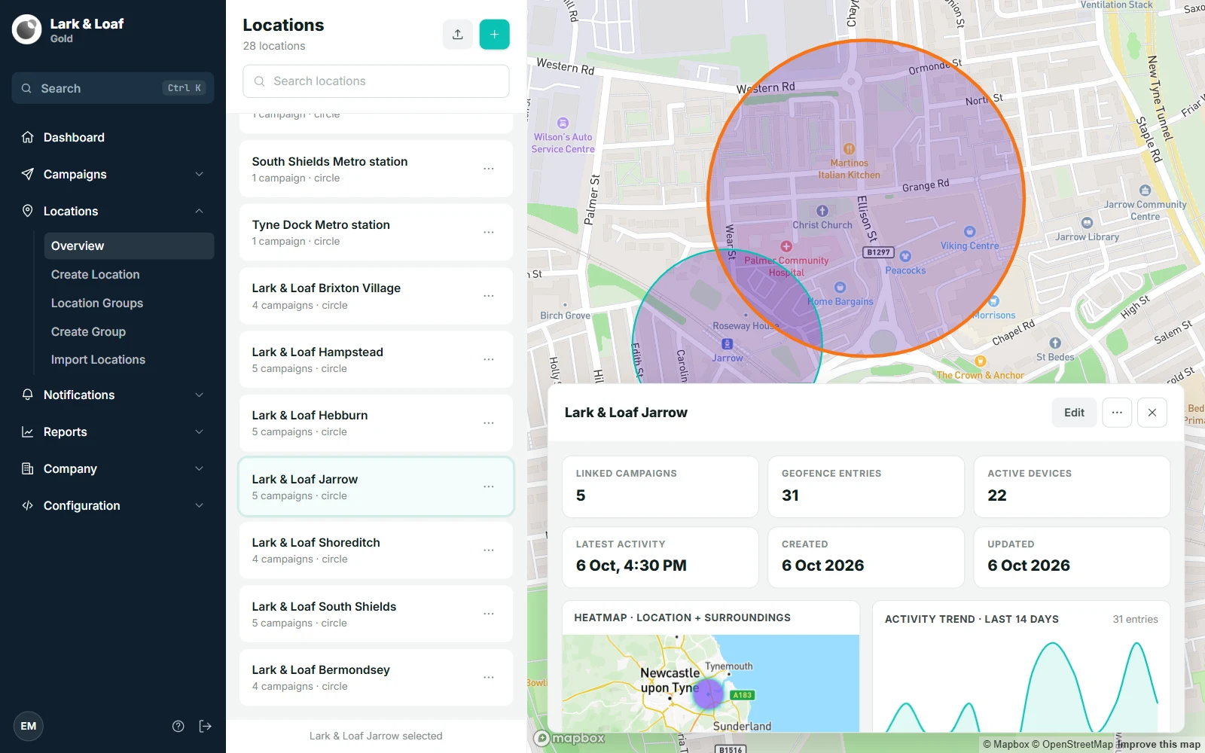This screenshot has height=753, width=1205.
Task: Open the help question mark icon
Action: (178, 727)
